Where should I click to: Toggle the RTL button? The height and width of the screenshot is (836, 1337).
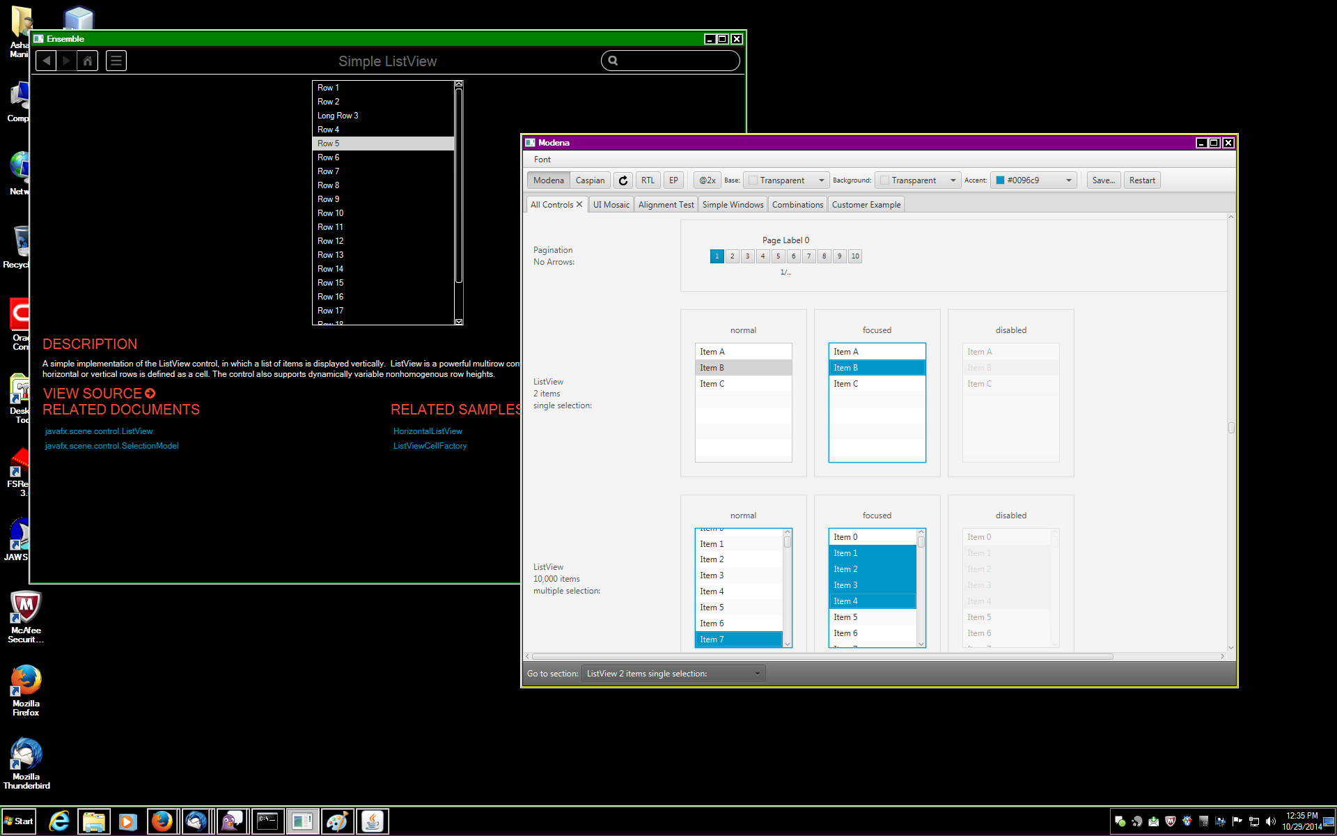click(648, 180)
